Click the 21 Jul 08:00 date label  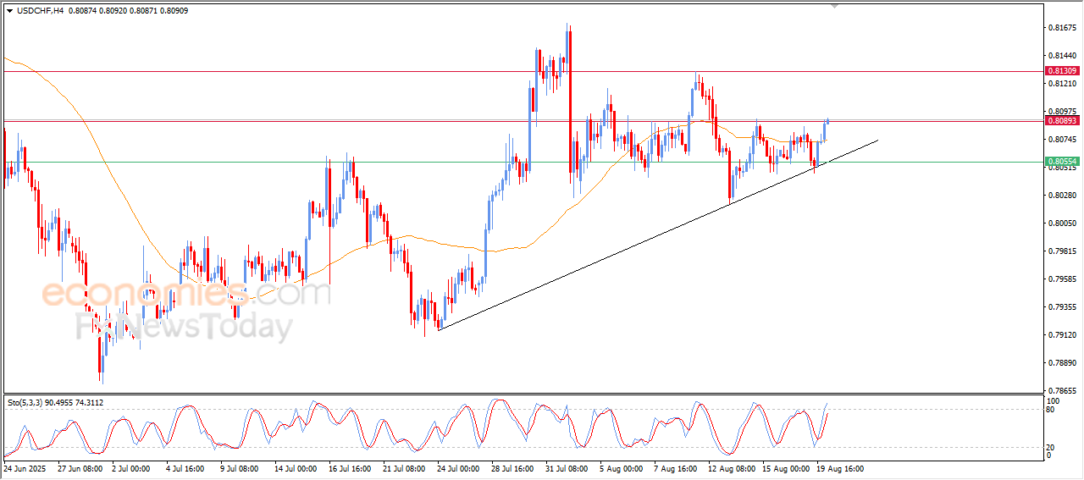tap(404, 467)
